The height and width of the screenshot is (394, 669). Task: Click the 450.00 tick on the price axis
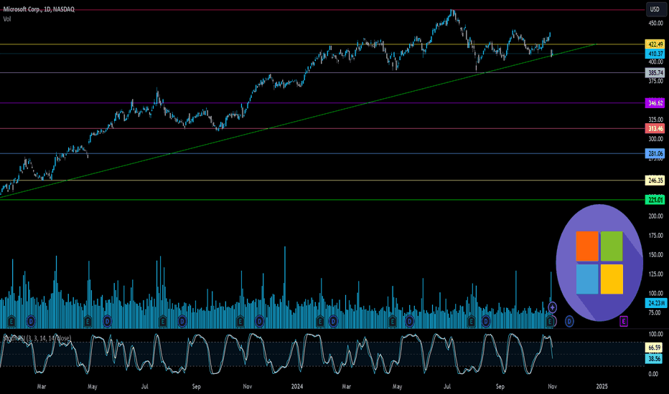[x=656, y=23]
